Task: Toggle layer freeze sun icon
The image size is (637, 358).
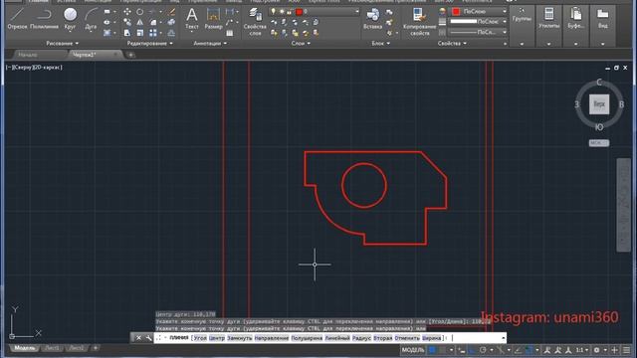Action: point(281,12)
